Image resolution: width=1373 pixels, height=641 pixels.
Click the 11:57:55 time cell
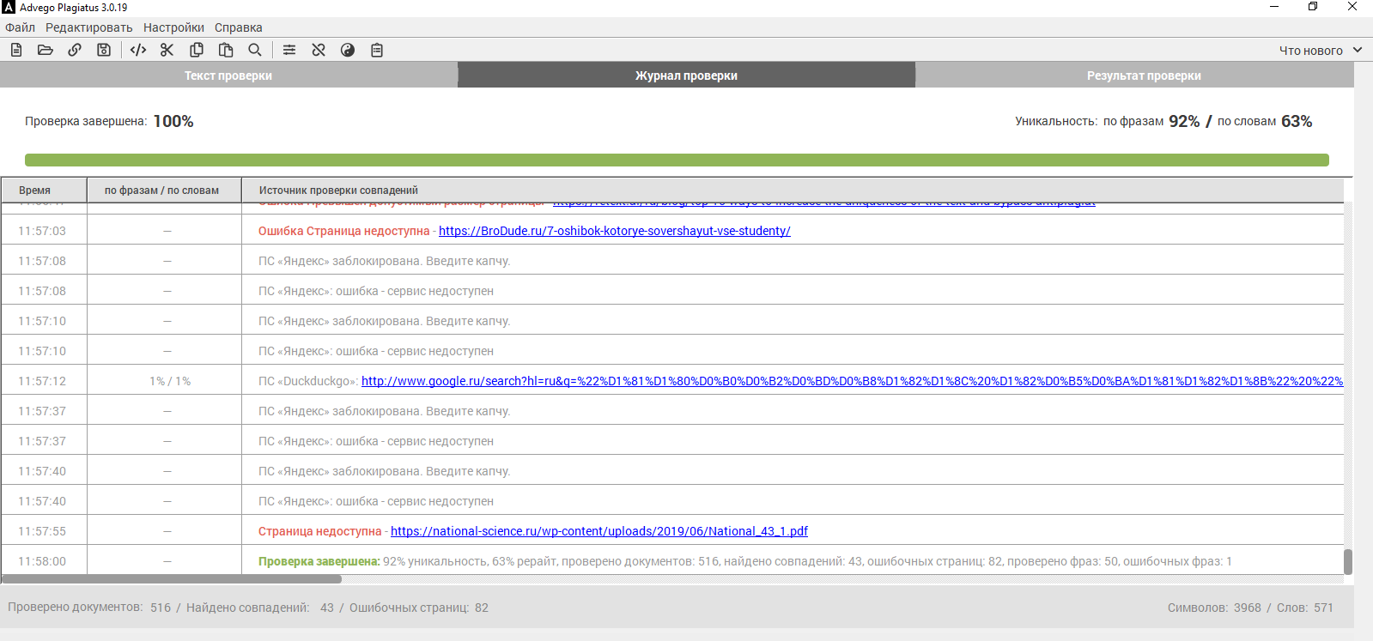tap(42, 531)
